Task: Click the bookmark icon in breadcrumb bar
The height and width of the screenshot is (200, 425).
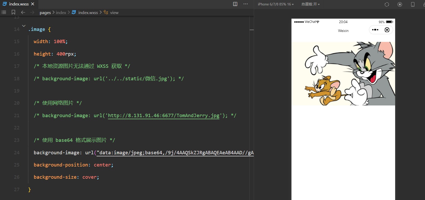Action: coord(14,12)
